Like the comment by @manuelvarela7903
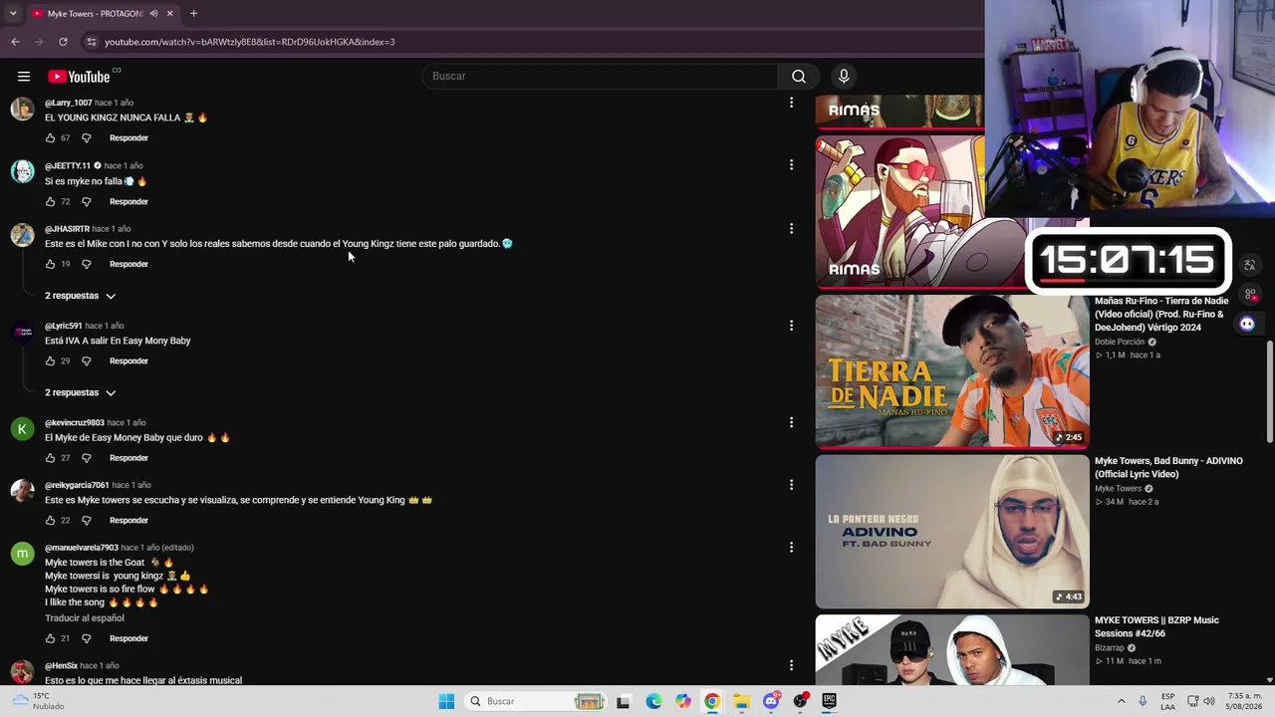Viewport: 1275px width, 717px height. point(50,638)
